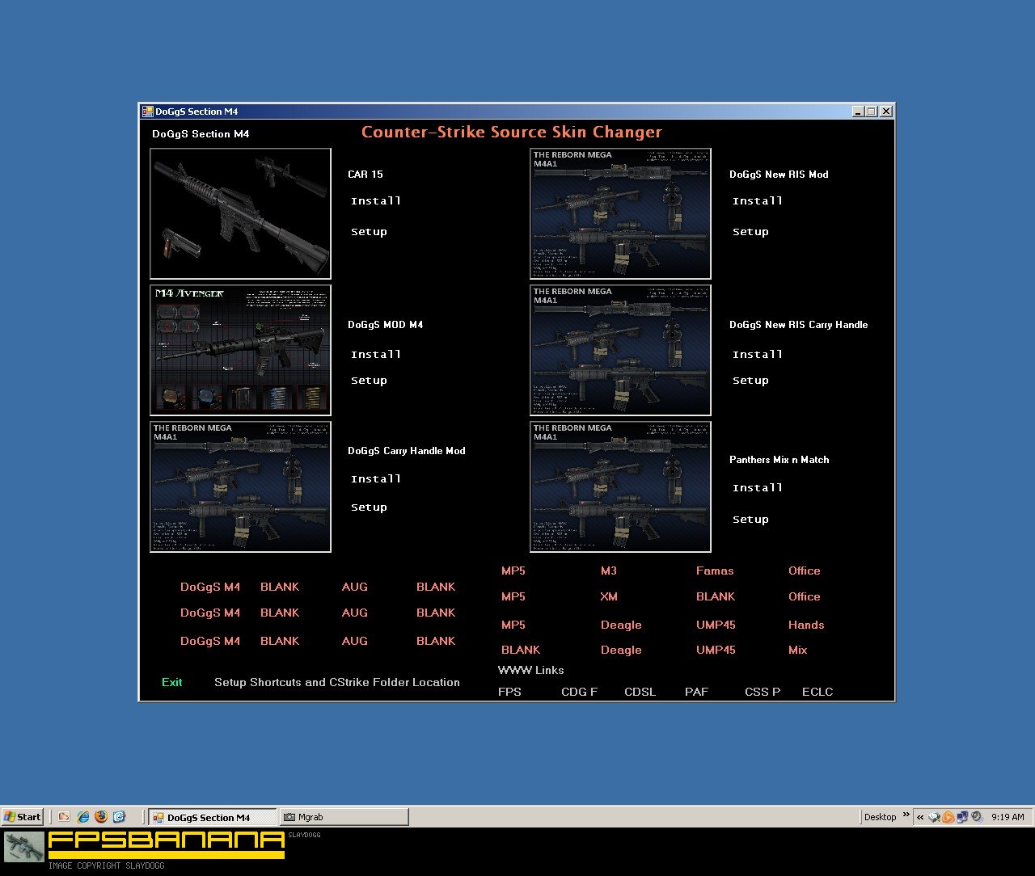
Task: Expand hidden system tray icons
Action: (x=920, y=817)
